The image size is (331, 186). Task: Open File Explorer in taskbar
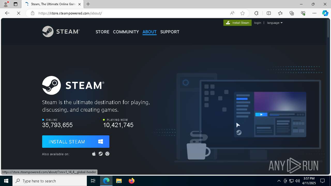119,181
